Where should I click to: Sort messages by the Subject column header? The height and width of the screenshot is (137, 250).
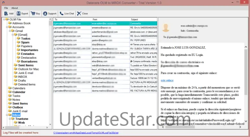(144, 19)
